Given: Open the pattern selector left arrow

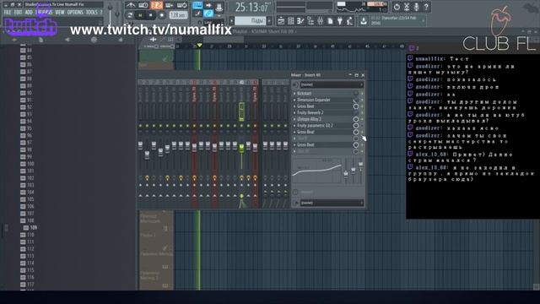Looking at the screenshot, I should [x=231, y=21].
